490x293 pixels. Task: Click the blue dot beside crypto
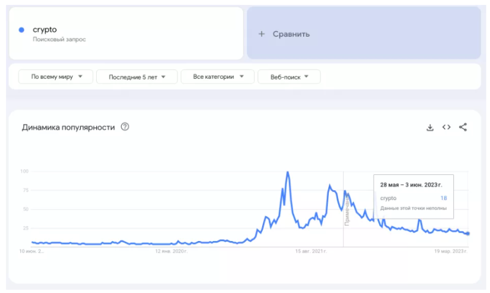tap(21, 29)
